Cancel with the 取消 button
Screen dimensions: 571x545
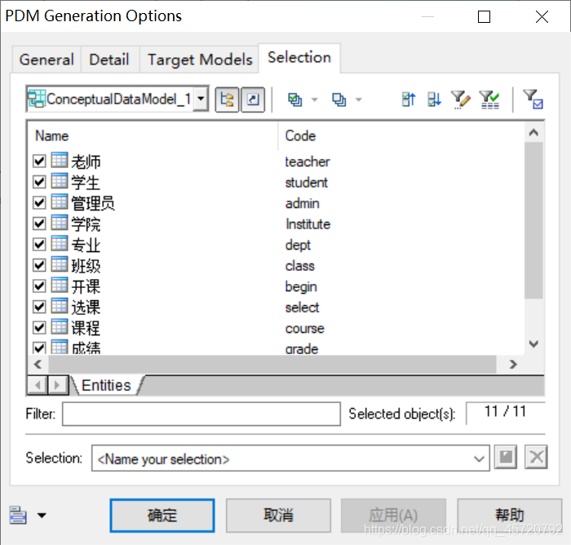point(278,516)
